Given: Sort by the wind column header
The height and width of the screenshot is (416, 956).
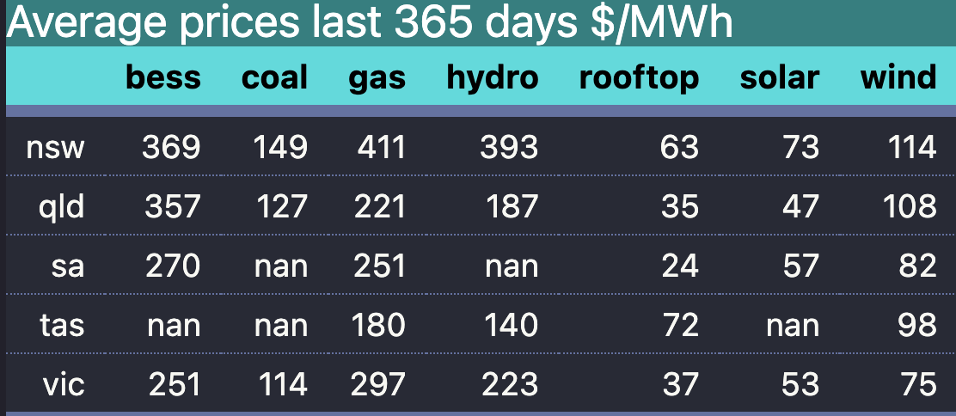Looking at the screenshot, I should [898, 78].
